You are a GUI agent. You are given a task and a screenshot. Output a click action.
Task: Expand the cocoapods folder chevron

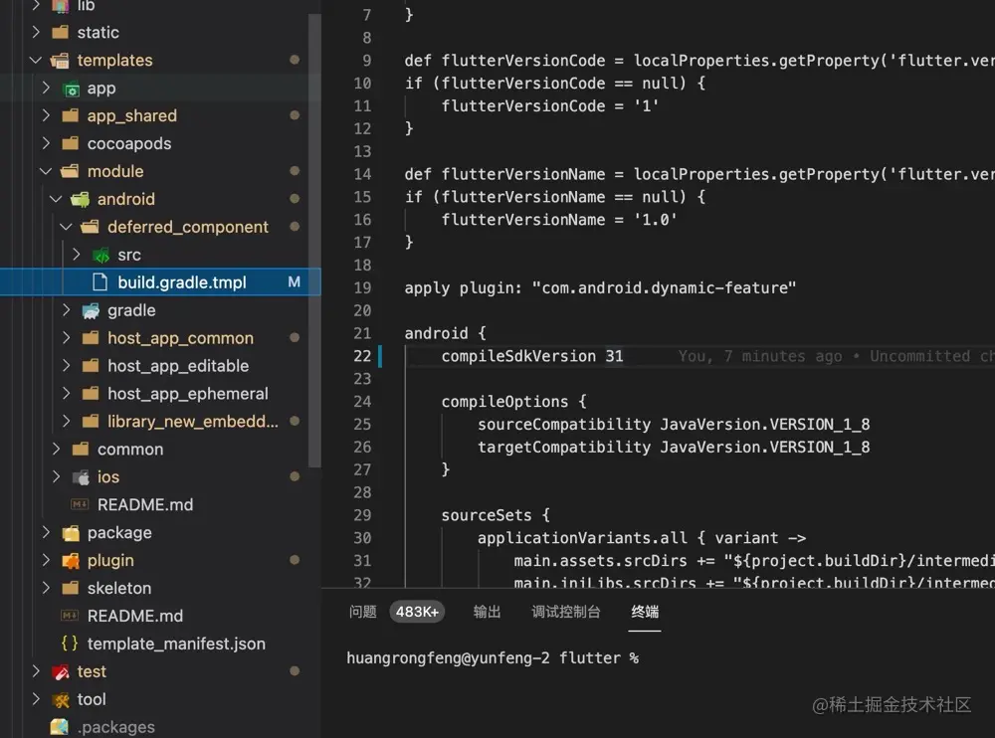pyautogui.click(x=46, y=143)
